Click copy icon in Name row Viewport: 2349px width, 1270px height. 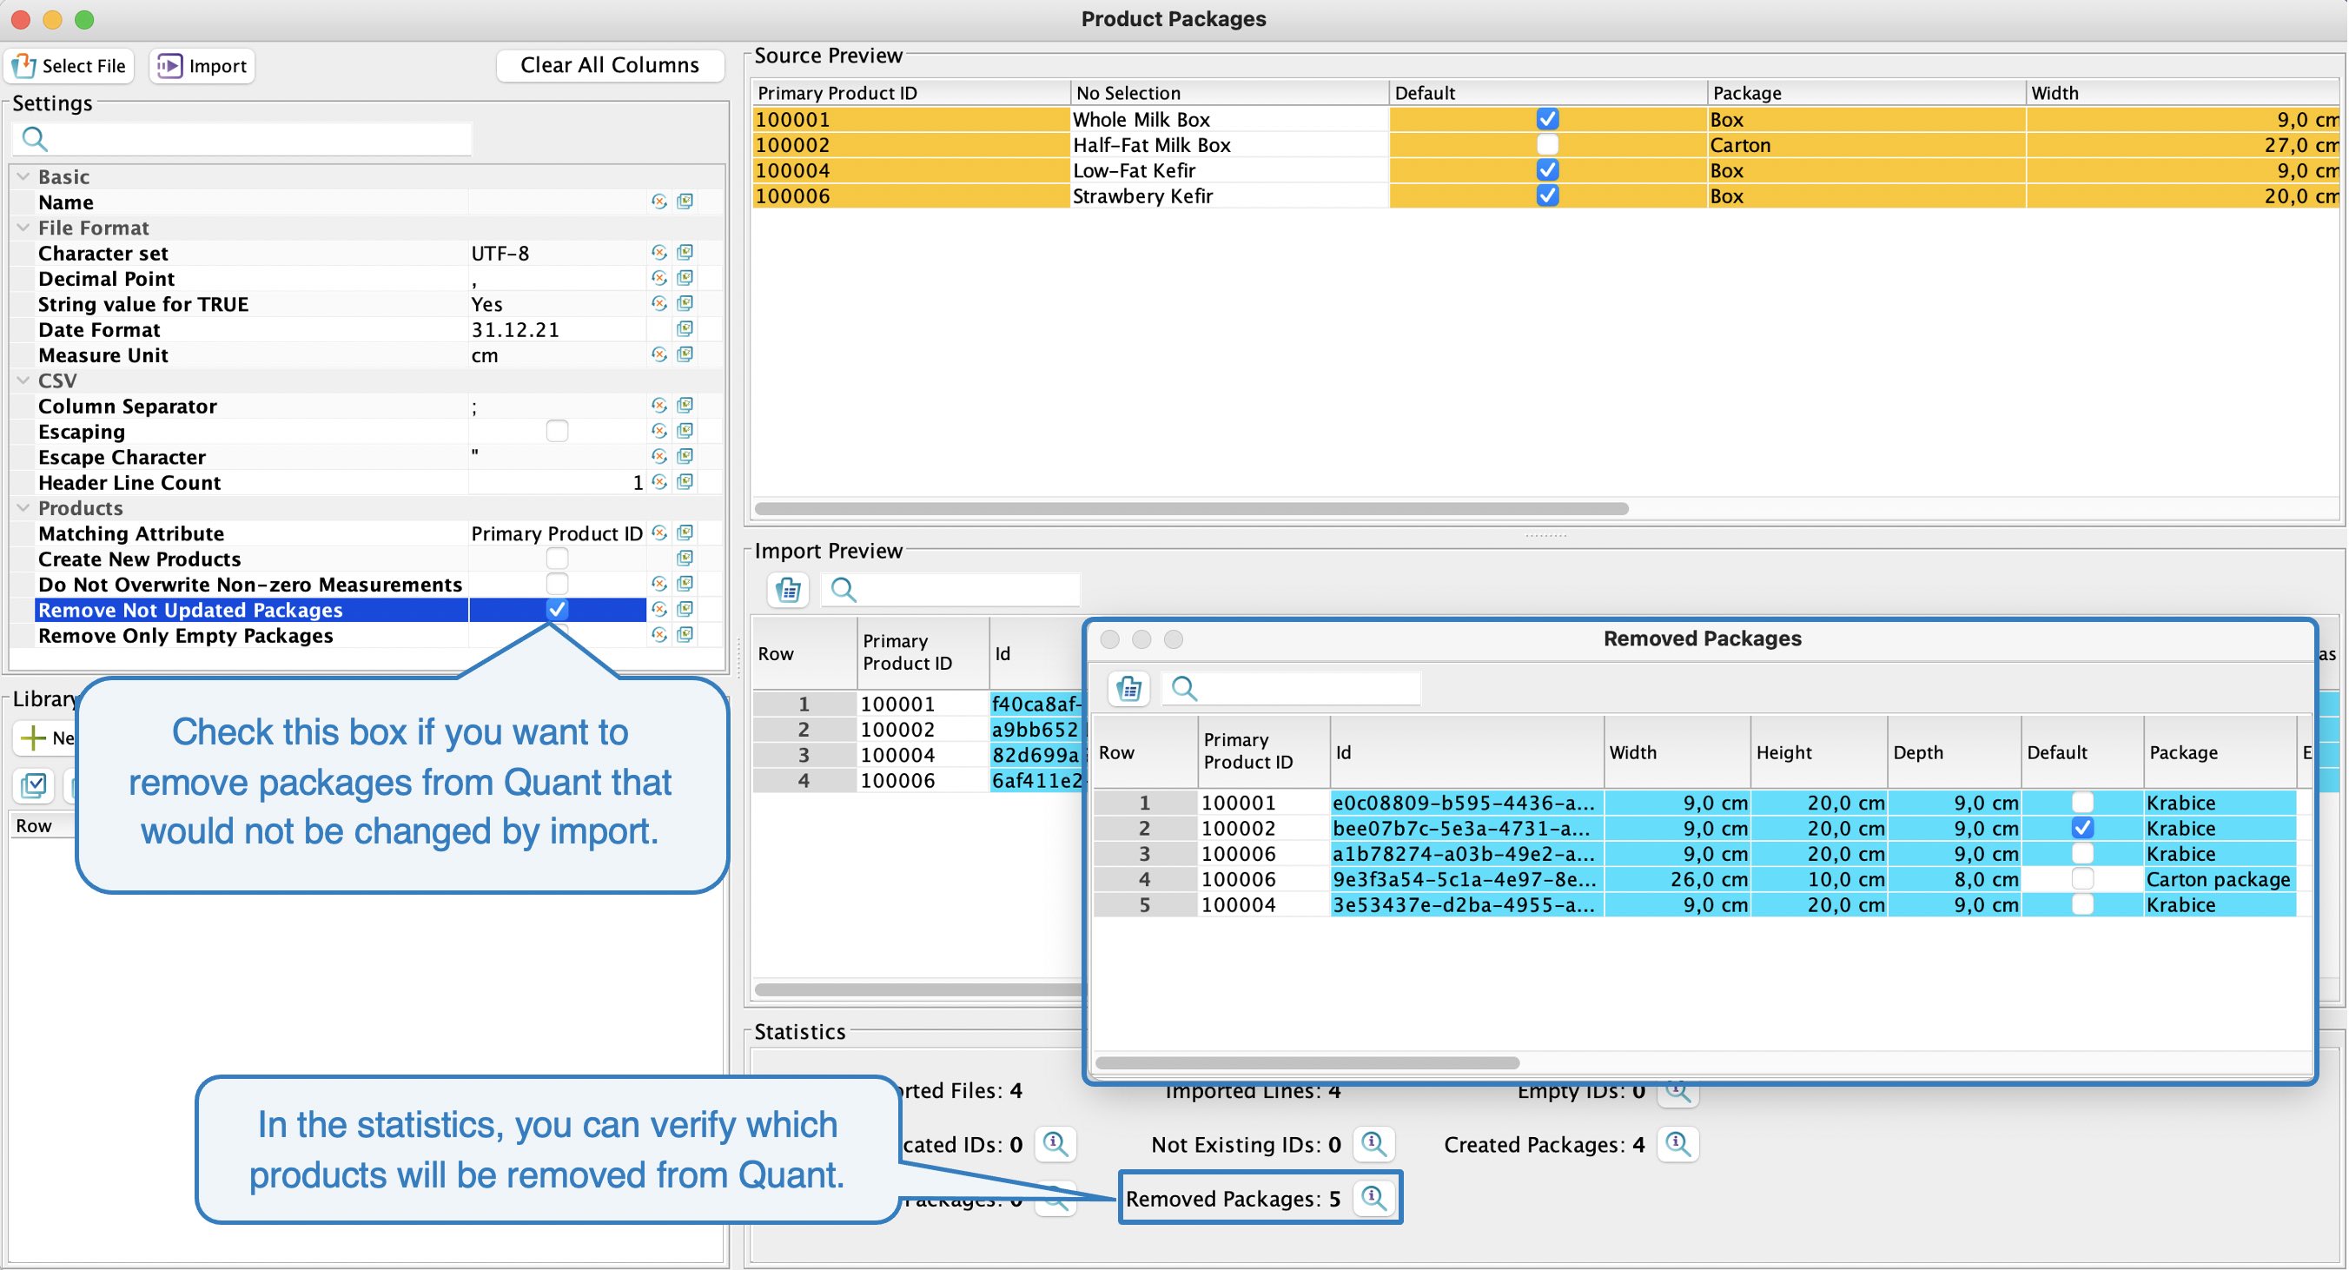tap(685, 202)
